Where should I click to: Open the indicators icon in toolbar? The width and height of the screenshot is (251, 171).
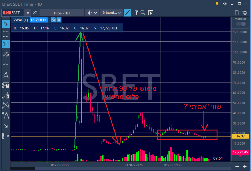[136, 13]
